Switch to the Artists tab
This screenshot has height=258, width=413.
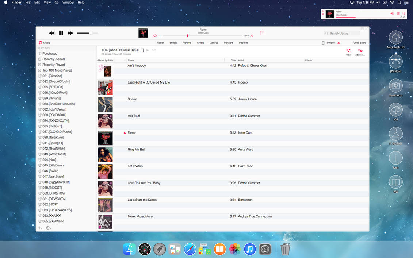click(x=200, y=43)
